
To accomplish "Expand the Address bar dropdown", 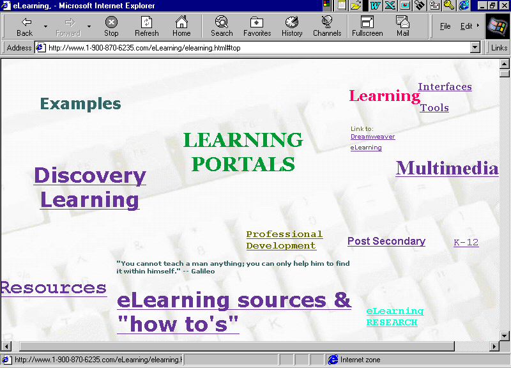I will point(475,47).
